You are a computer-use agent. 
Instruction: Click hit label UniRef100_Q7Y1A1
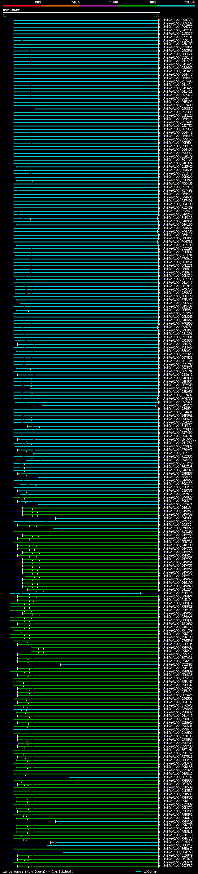point(177,37)
